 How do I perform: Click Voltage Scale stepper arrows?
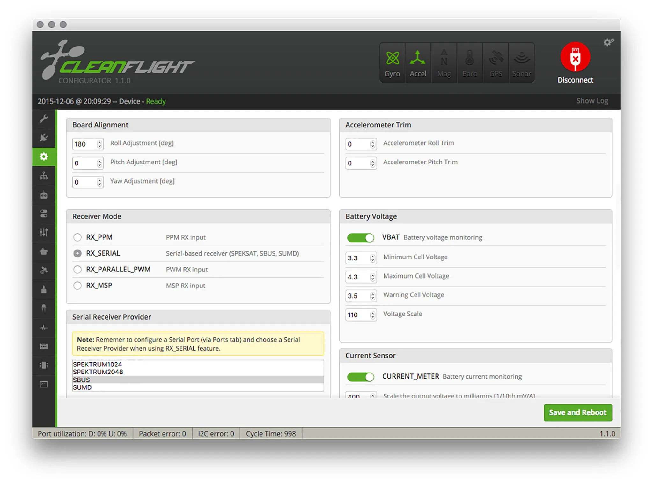(372, 315)
